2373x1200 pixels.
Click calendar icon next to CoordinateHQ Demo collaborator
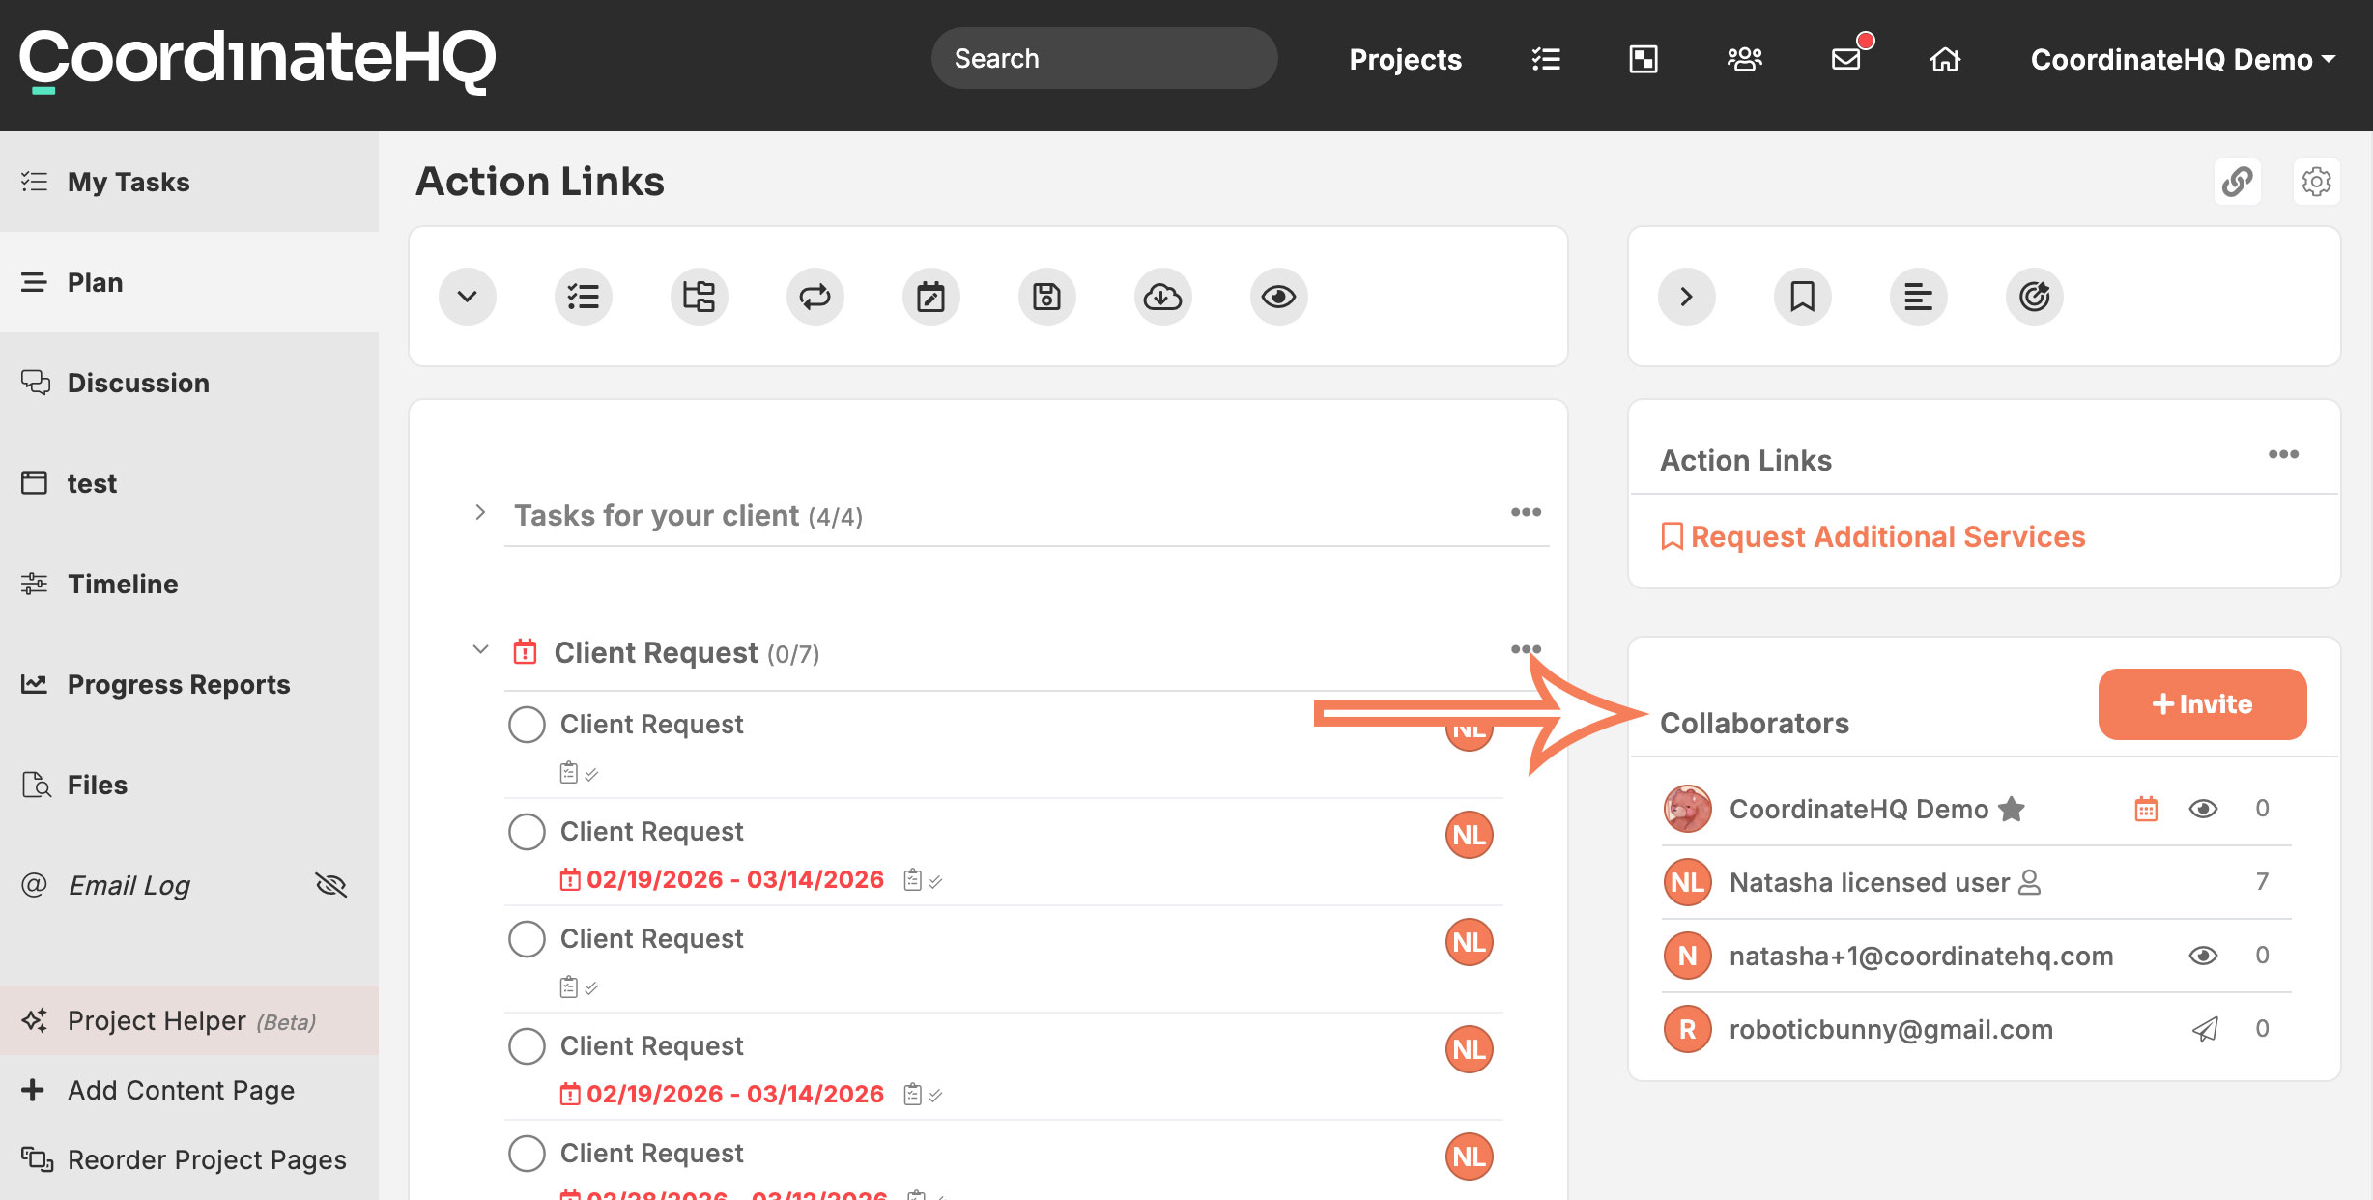tap(2146, 809)
